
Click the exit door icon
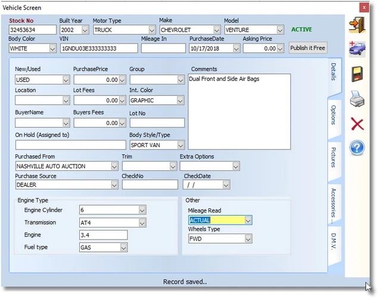357,24
